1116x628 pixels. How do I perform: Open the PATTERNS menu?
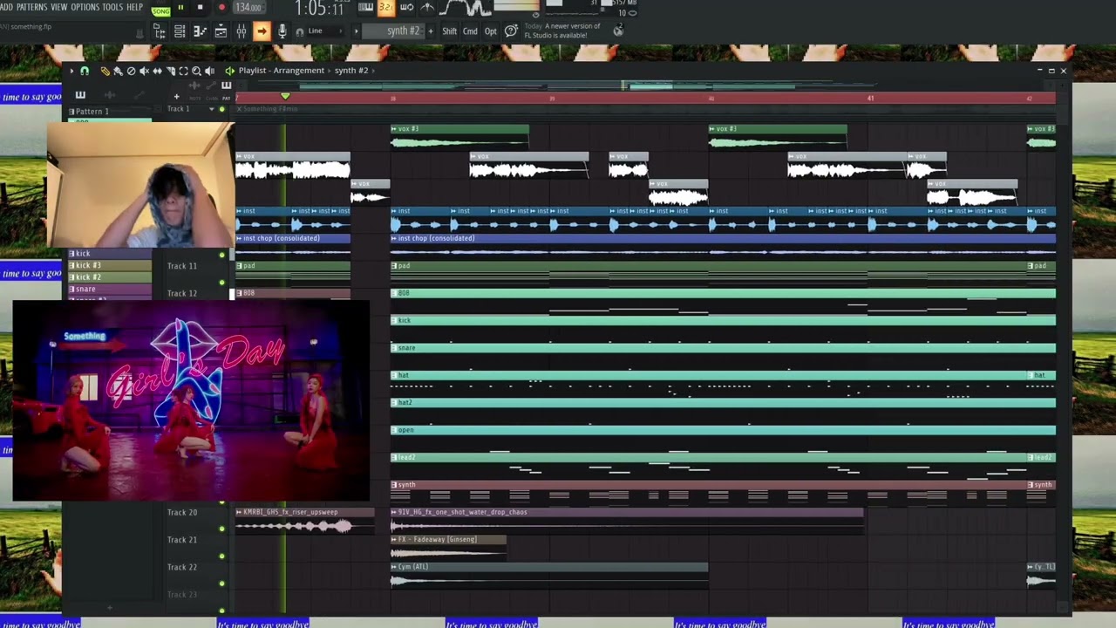pos(31,7)
